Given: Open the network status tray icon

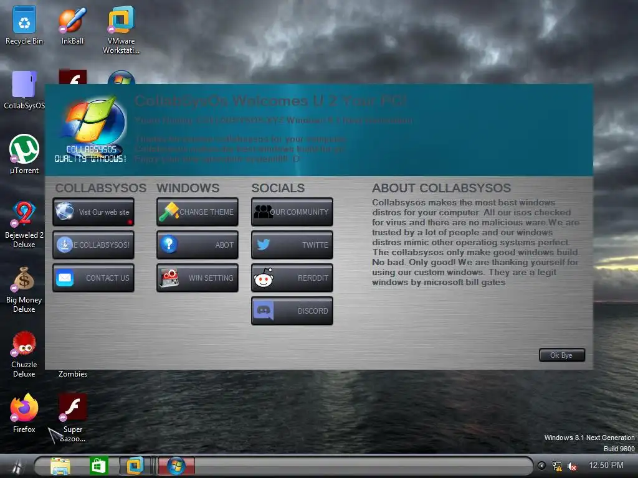Looking at the screenshot, I should (556, 466).
